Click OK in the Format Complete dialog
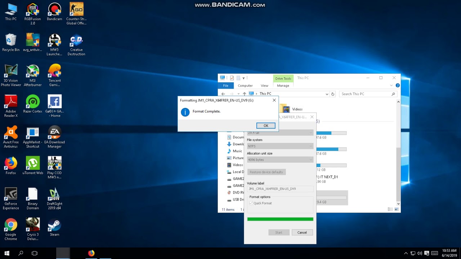 coord(266,126)
